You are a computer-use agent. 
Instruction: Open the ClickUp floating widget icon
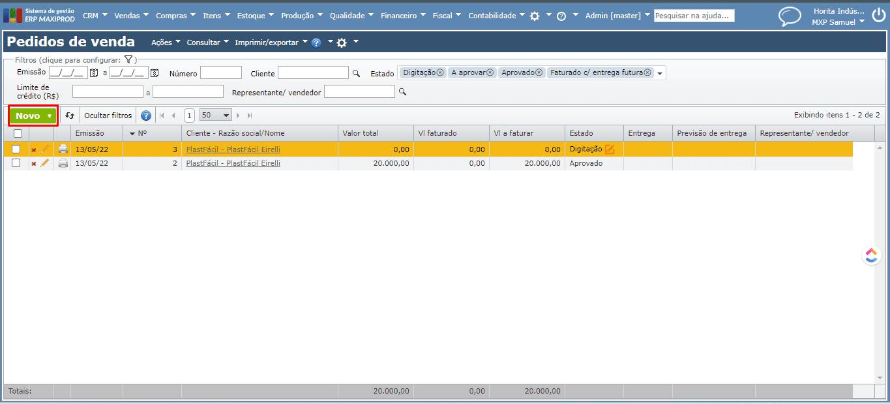[x=872, y=255]
